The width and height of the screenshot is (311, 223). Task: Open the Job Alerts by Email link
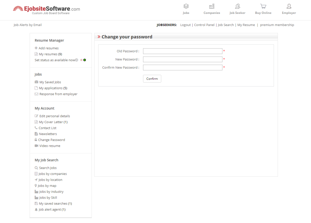click(28, 25)
